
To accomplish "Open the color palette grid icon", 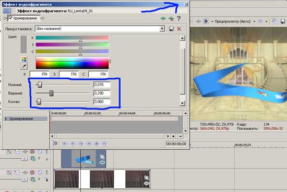I will 24,59.
